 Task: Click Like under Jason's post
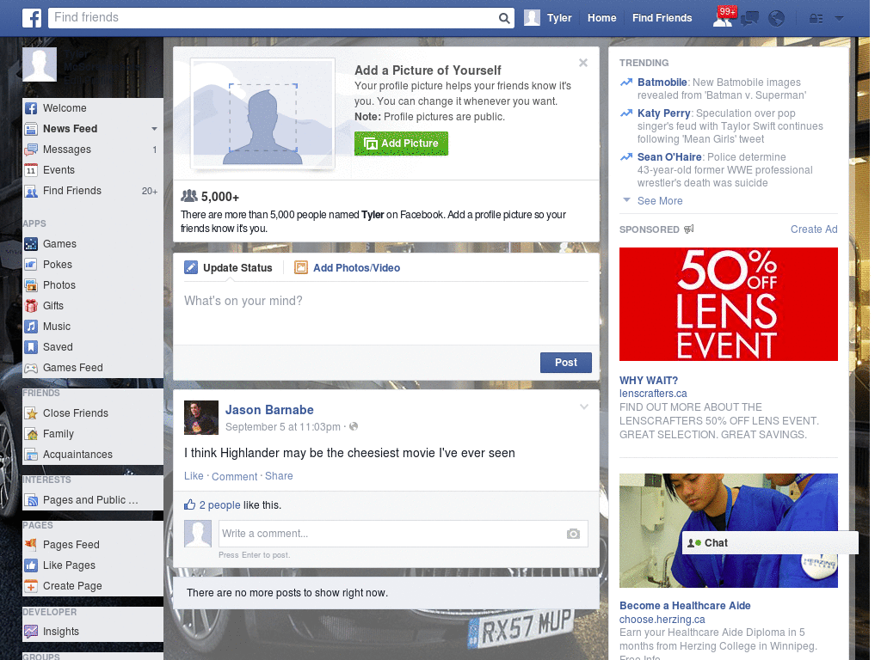click(x=194, y=476)
